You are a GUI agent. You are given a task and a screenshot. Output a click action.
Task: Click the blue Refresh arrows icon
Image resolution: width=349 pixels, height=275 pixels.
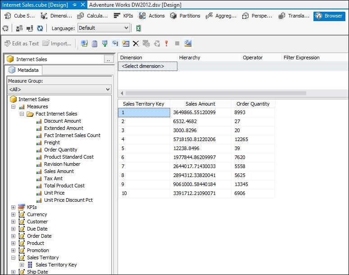[x=40, y=28]
